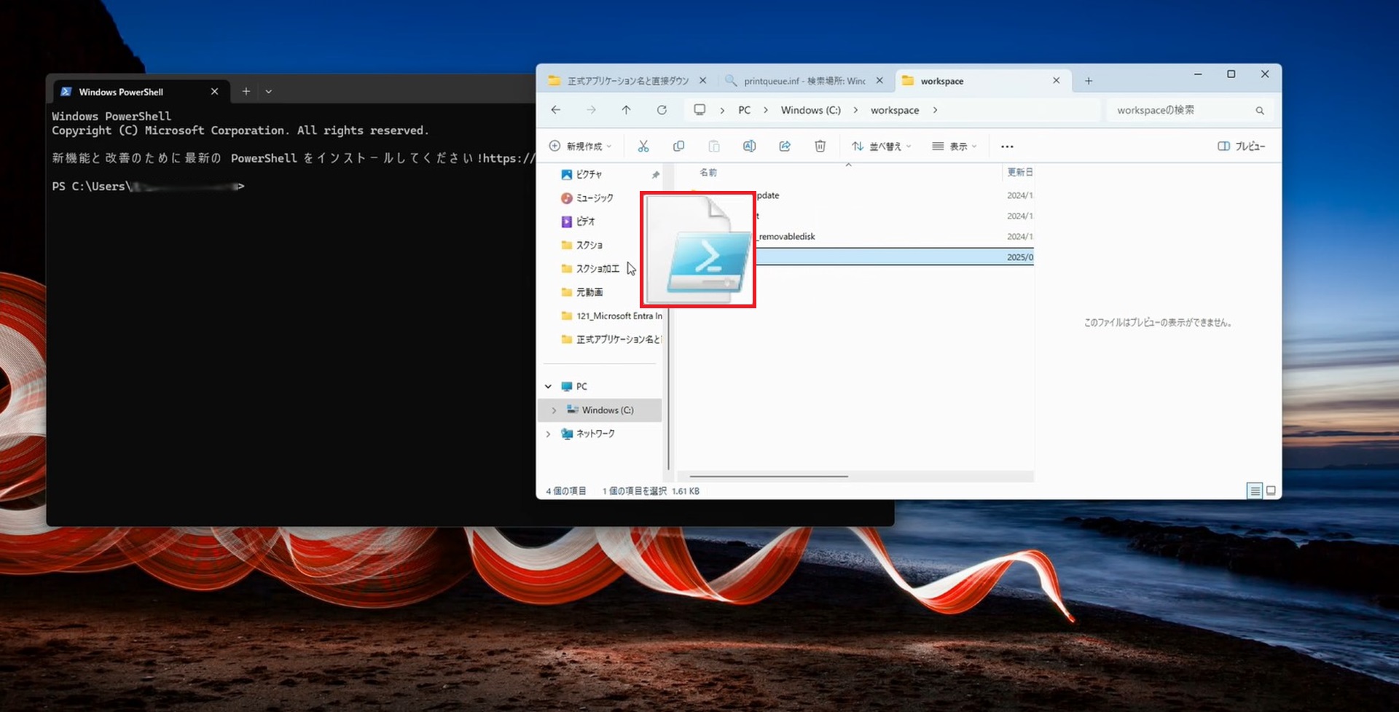Image resolution: width=1399 pixels, height=712 pixels.
Task: Close the workspace tab
Action: click(x=1057, y=81)
